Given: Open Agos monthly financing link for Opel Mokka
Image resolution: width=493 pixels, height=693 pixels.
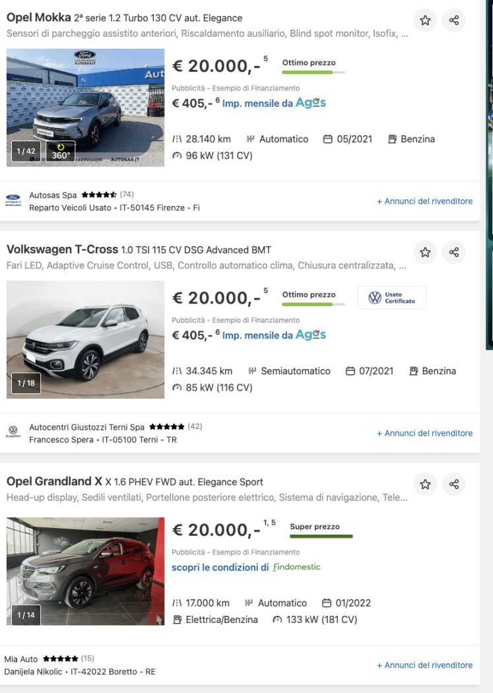Looking at the screenshot, I should 273,104.
